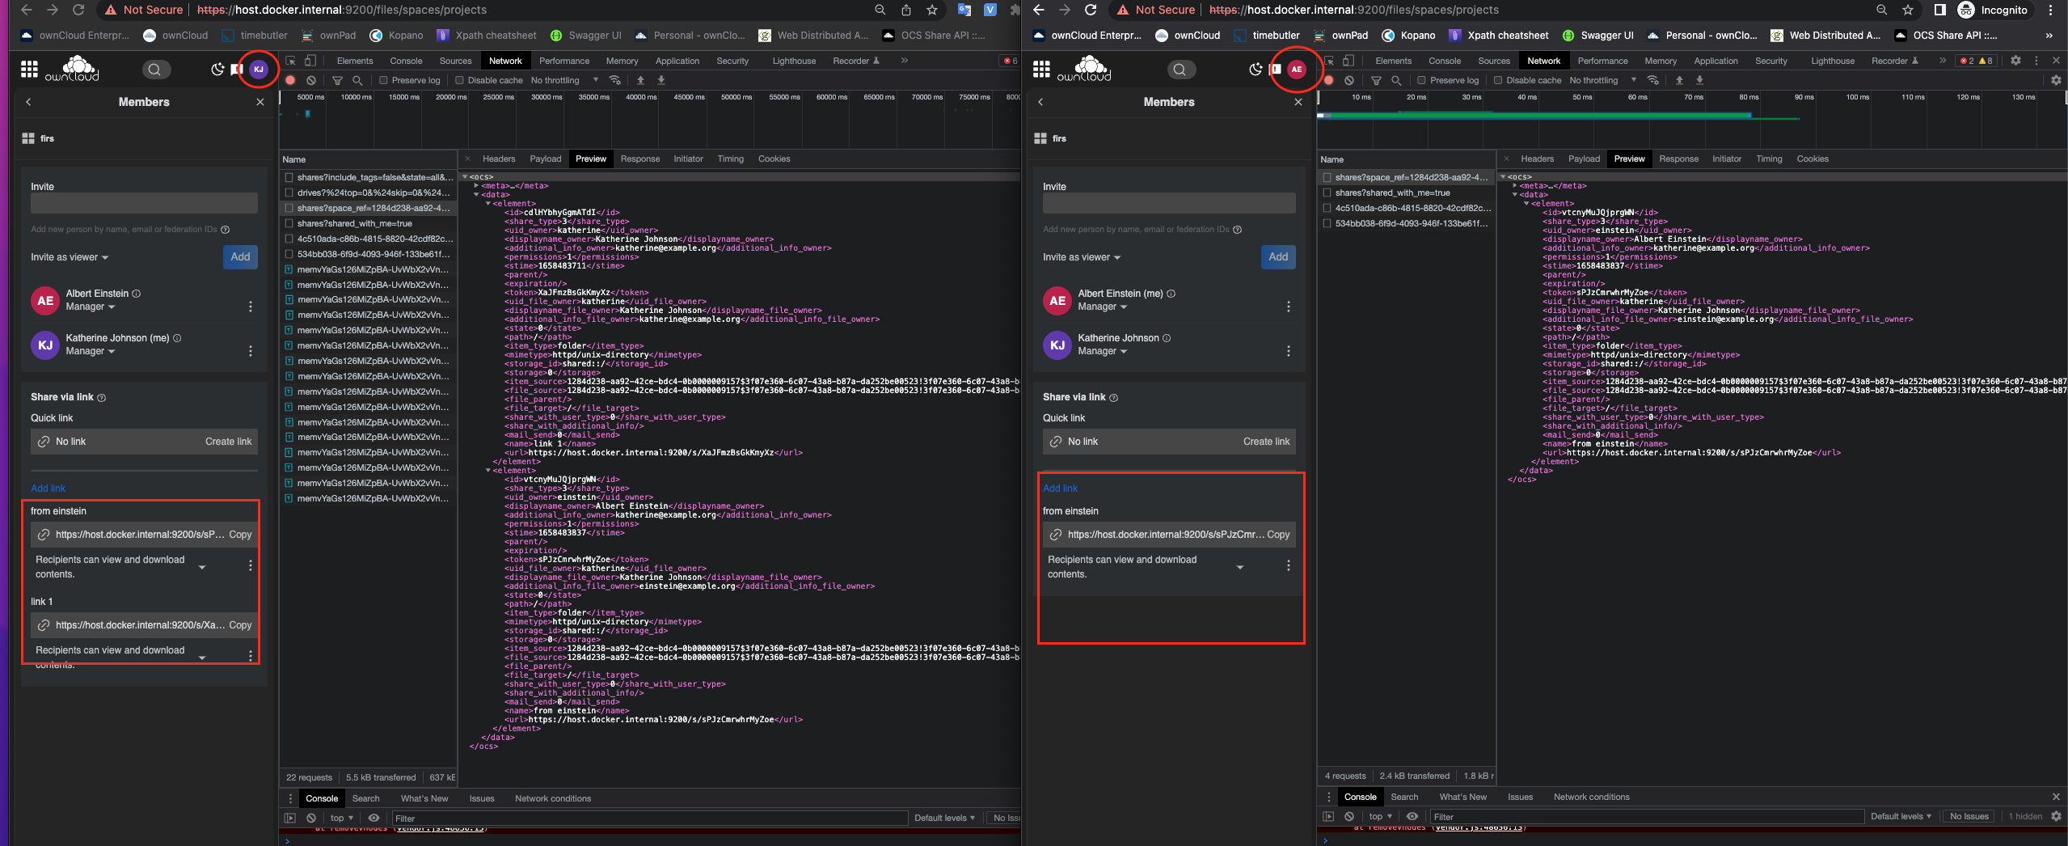This screenshot has height=846, width=2068.
Task: Copy the 'from einstein' URL in right panel
Action: (x=1278, y=535)
